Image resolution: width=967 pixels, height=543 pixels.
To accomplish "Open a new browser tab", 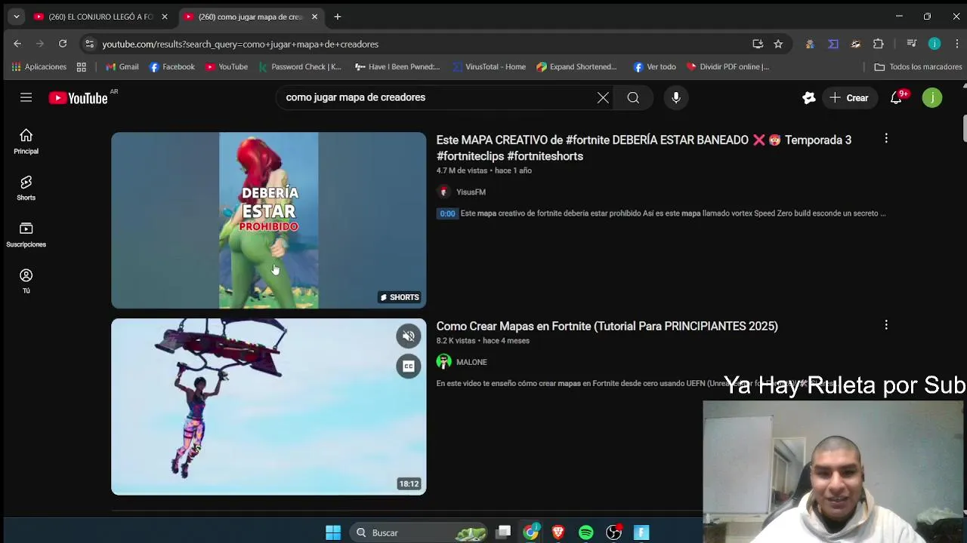I will pos(338,17).
